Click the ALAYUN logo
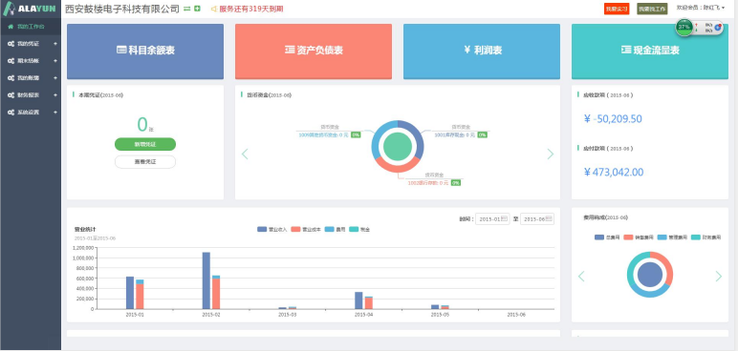 click(x=31, y=9)
